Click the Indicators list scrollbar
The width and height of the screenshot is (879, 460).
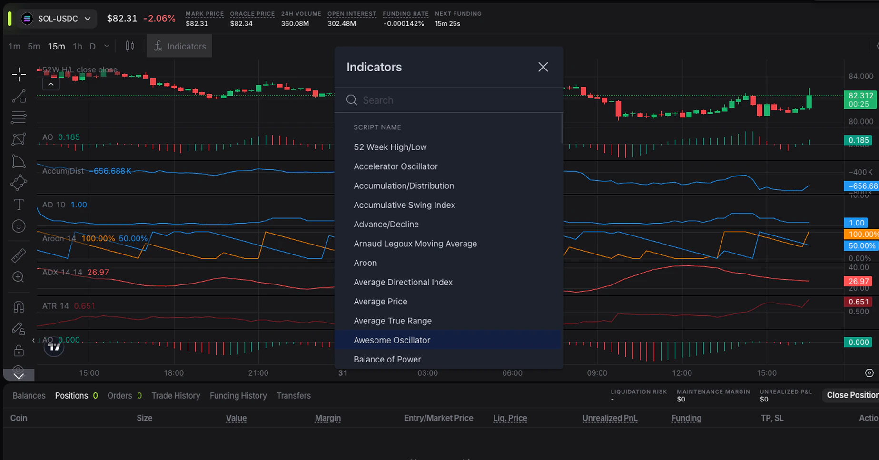click(x=562, y=128)
